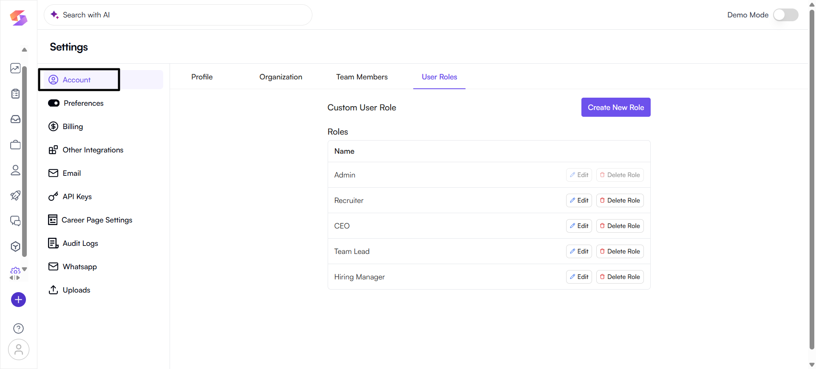The image size is (816, 369).
Task: Open the inbox tray icon in sidebar
Action: (15, 119)
